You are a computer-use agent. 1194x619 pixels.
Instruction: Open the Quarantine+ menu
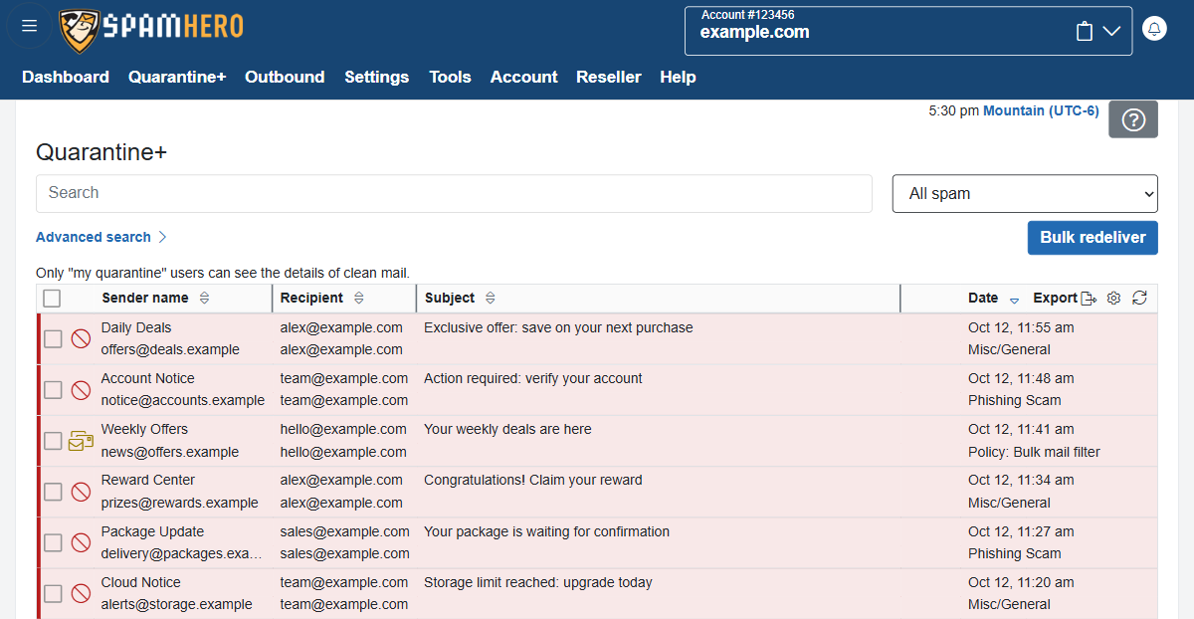pos(177,77)
